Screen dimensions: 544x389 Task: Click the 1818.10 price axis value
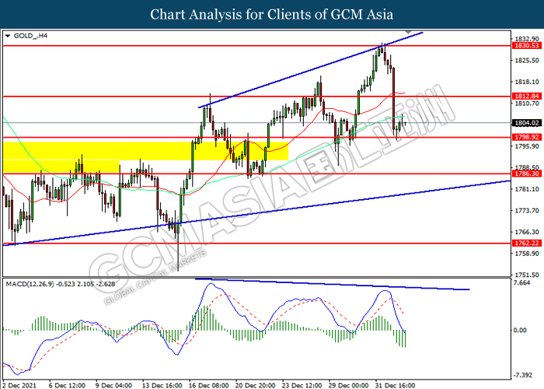pyautogui.click(x=527, y=82)
